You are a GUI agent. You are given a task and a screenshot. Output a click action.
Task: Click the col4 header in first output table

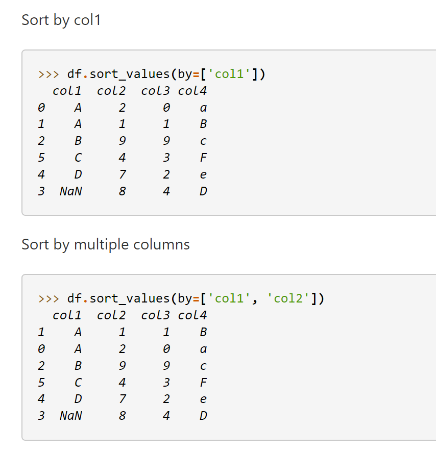[x=192, y=91]
